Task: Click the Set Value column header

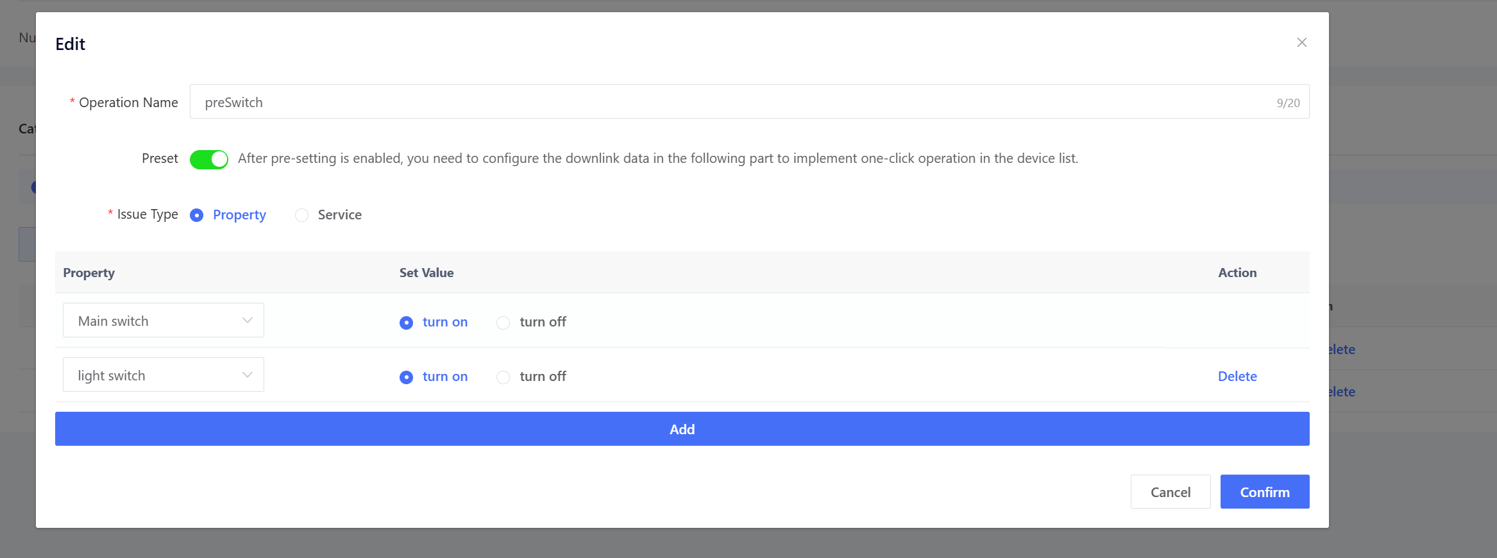Action: (x=427, y=273)
